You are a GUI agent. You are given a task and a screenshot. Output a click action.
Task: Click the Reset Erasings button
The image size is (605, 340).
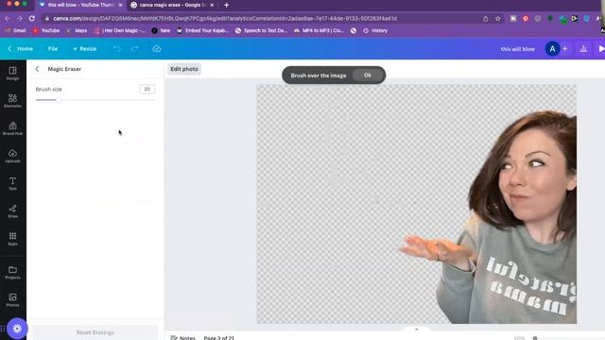pos(95,332)
